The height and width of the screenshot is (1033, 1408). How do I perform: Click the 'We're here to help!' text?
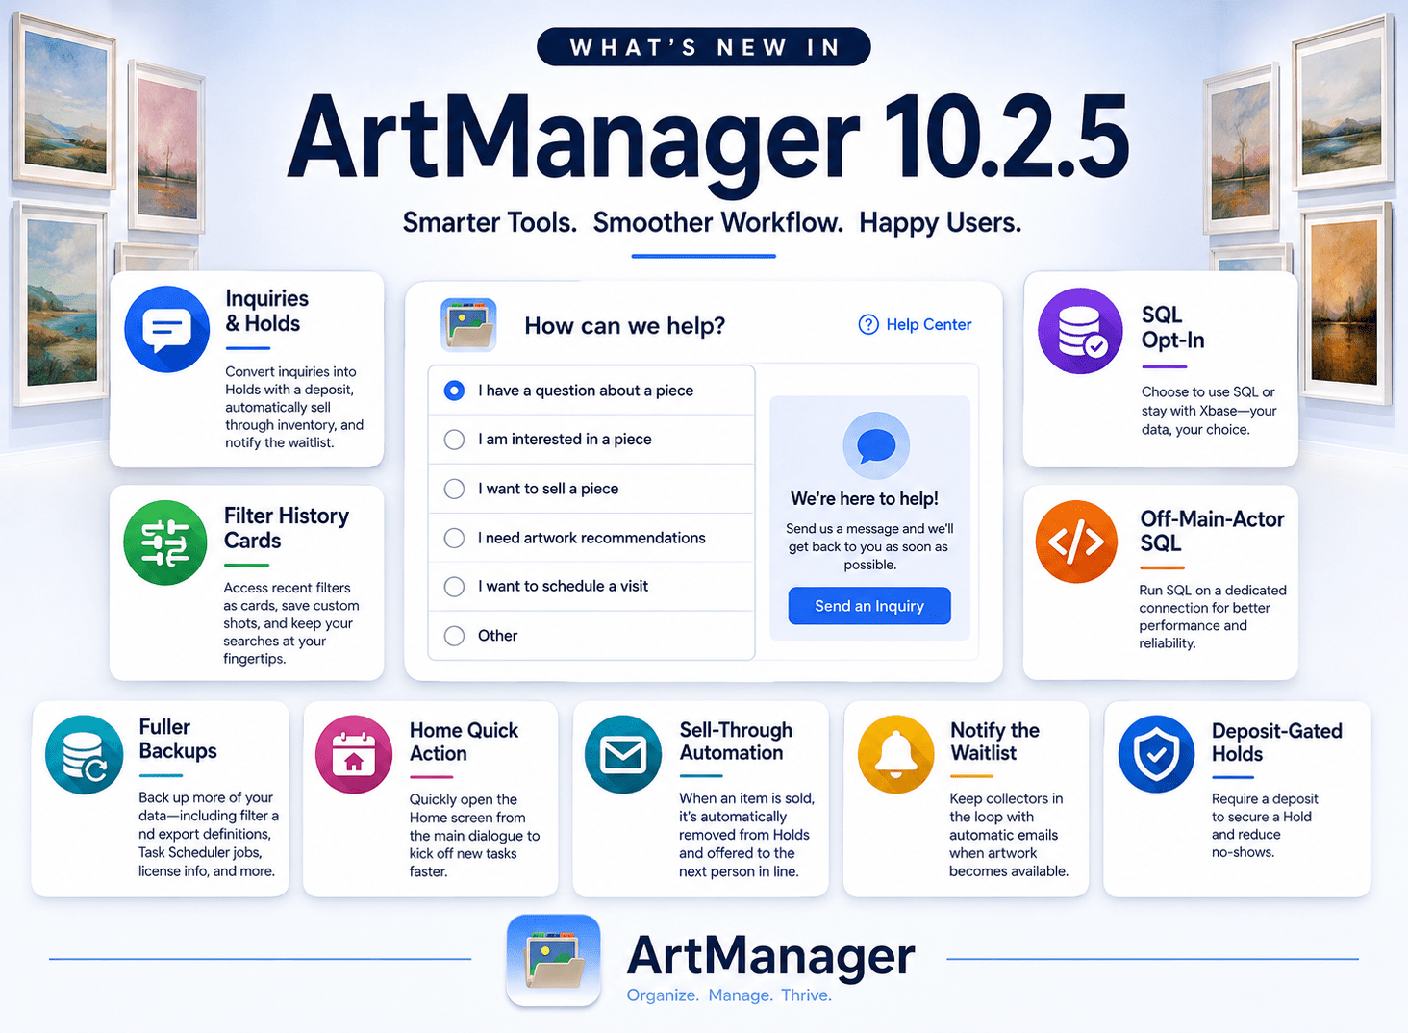coord(865,498)
